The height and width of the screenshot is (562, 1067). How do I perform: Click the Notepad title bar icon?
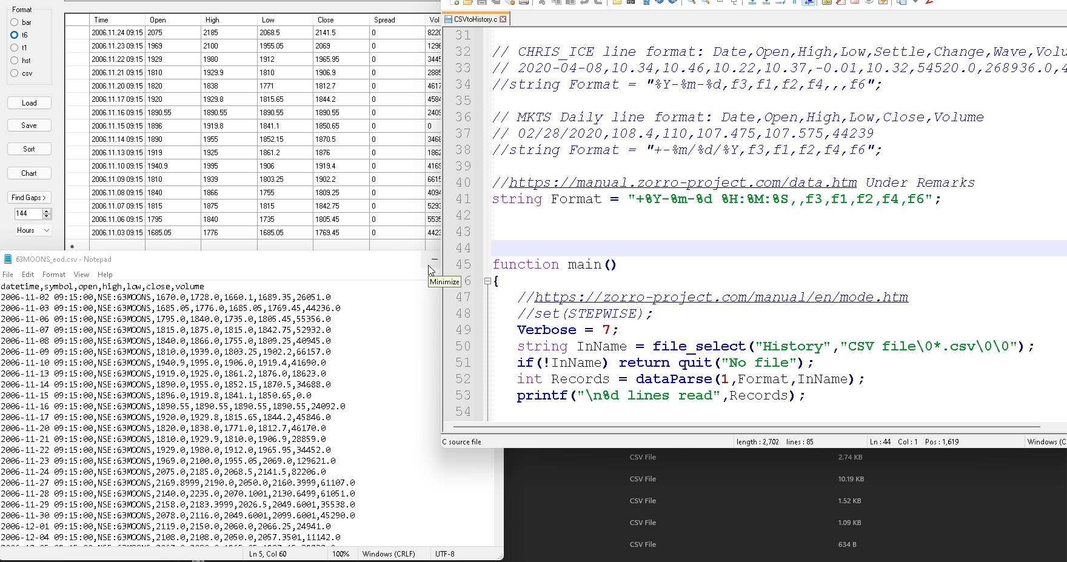click(8, 259)
